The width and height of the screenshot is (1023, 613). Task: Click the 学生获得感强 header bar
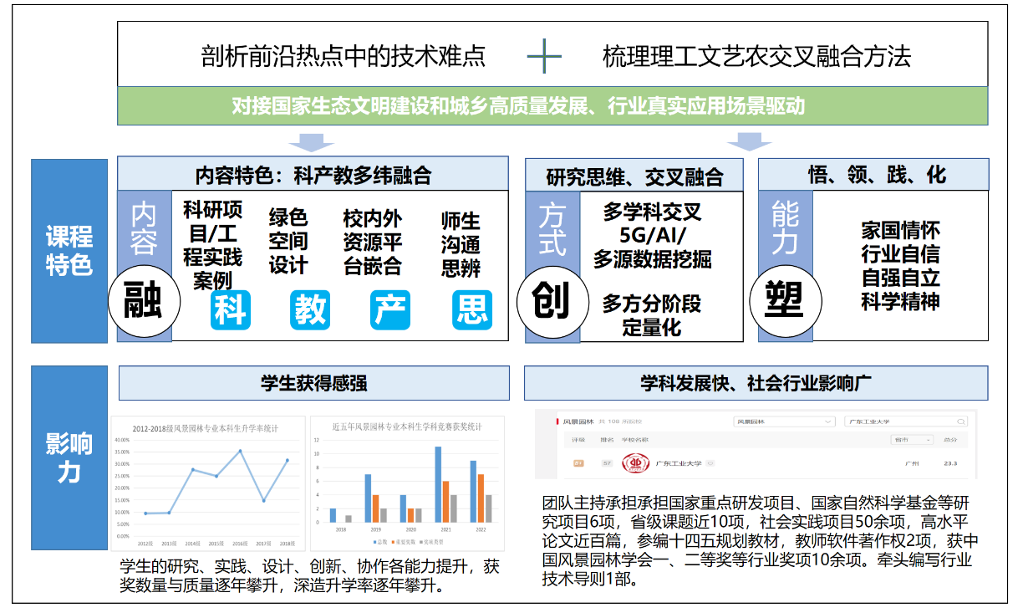click(x=314, y=384)
